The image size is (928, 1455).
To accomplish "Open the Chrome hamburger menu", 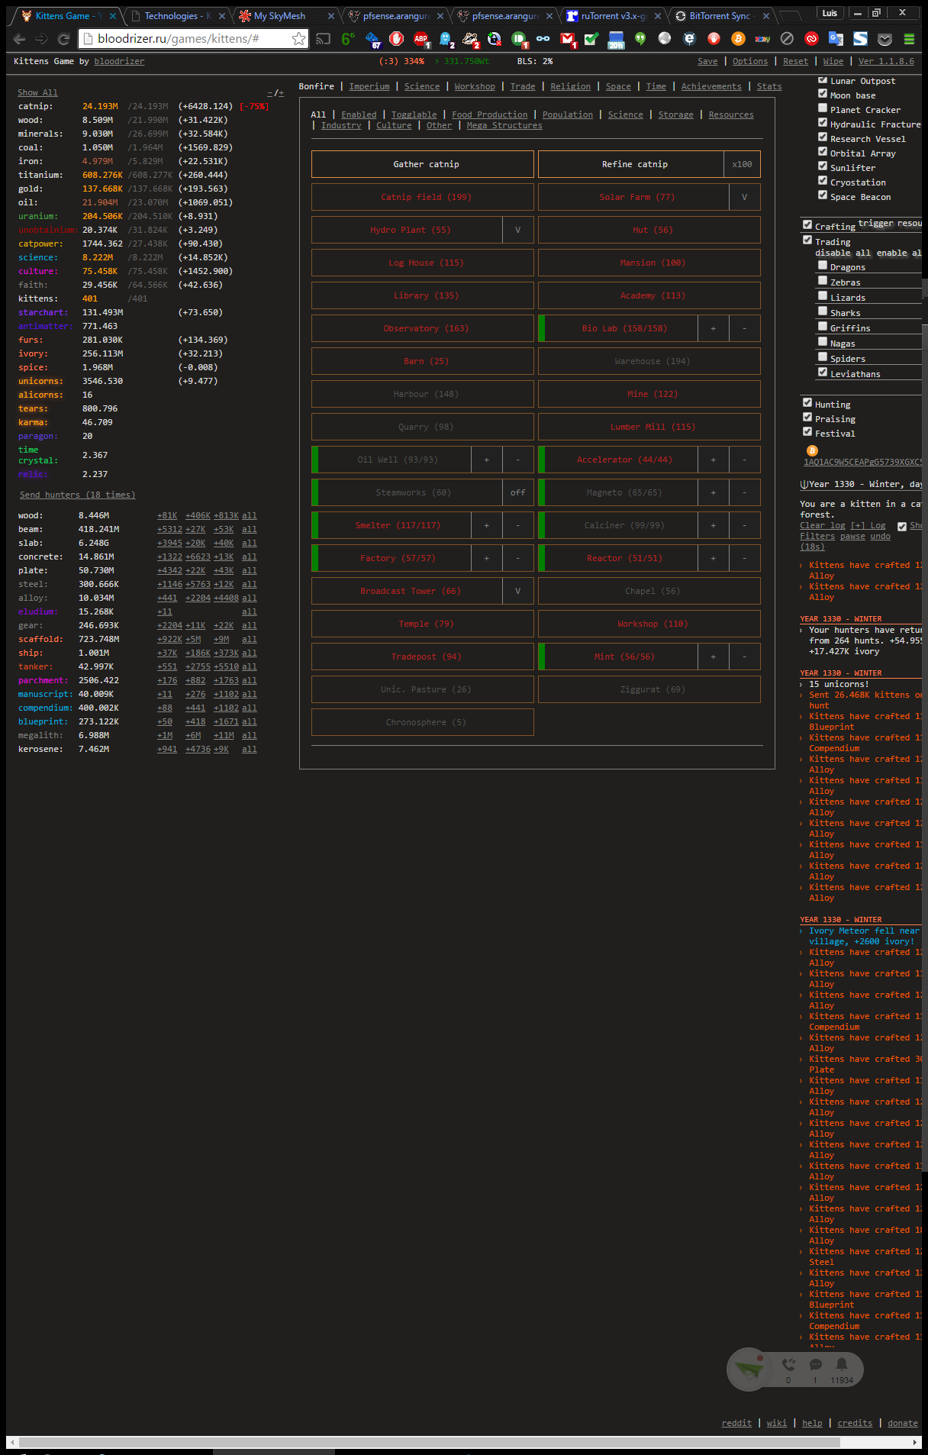I will coord(909,39).
